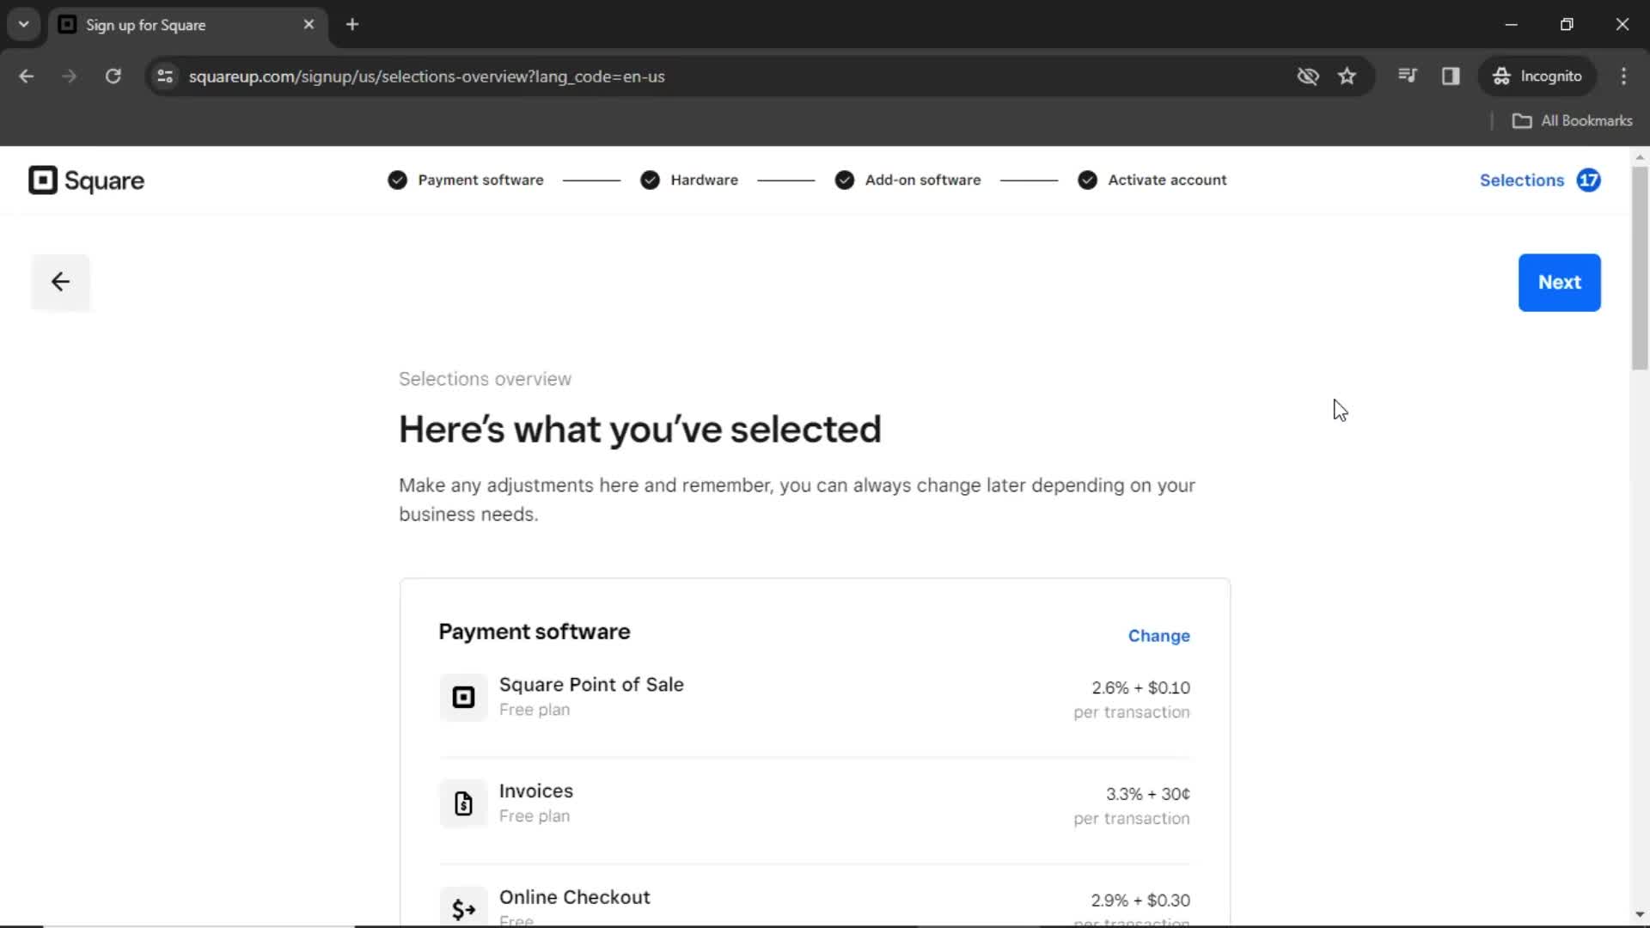The width and height of the screenshot is (1650, 928).
Task: Click the Selections overview label
Action: 485,379
